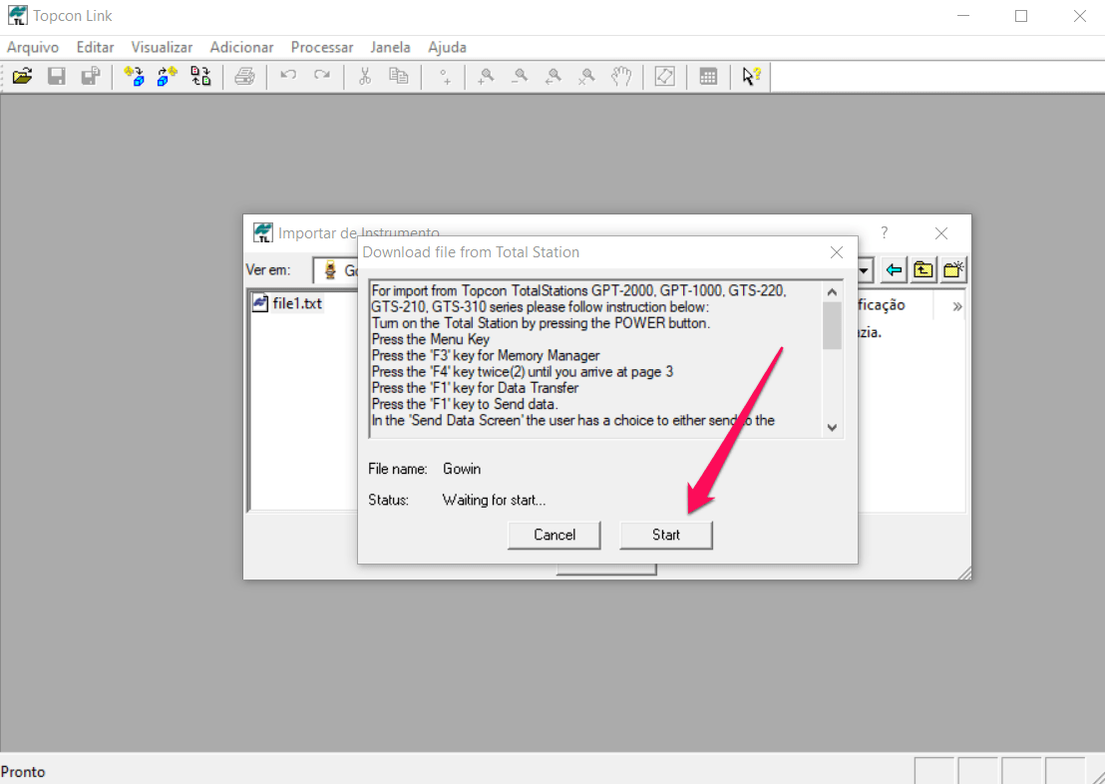This screenshot has width=1105, height=784.
Task: Click the Zoom Out magnifier icon
Action: tap(520, 76)
